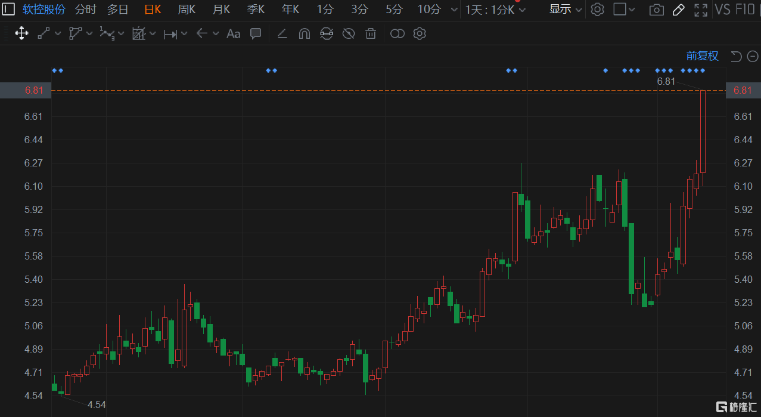
Task: Delete drawings with the trash icon
Action: pyautogui.click(x=371, y=34)
